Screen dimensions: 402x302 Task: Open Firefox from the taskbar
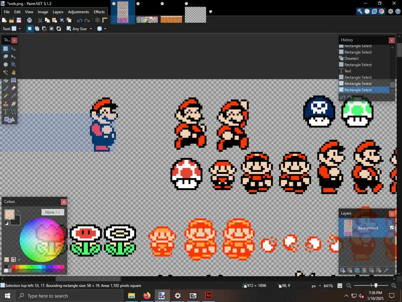click(x=147, y=296)
